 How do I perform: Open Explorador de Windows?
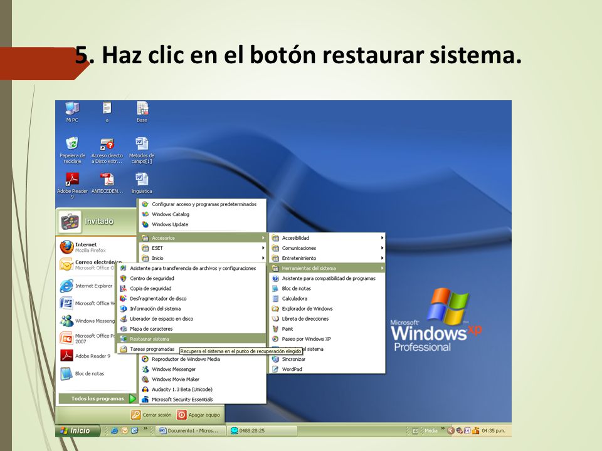tap(327, 309)
